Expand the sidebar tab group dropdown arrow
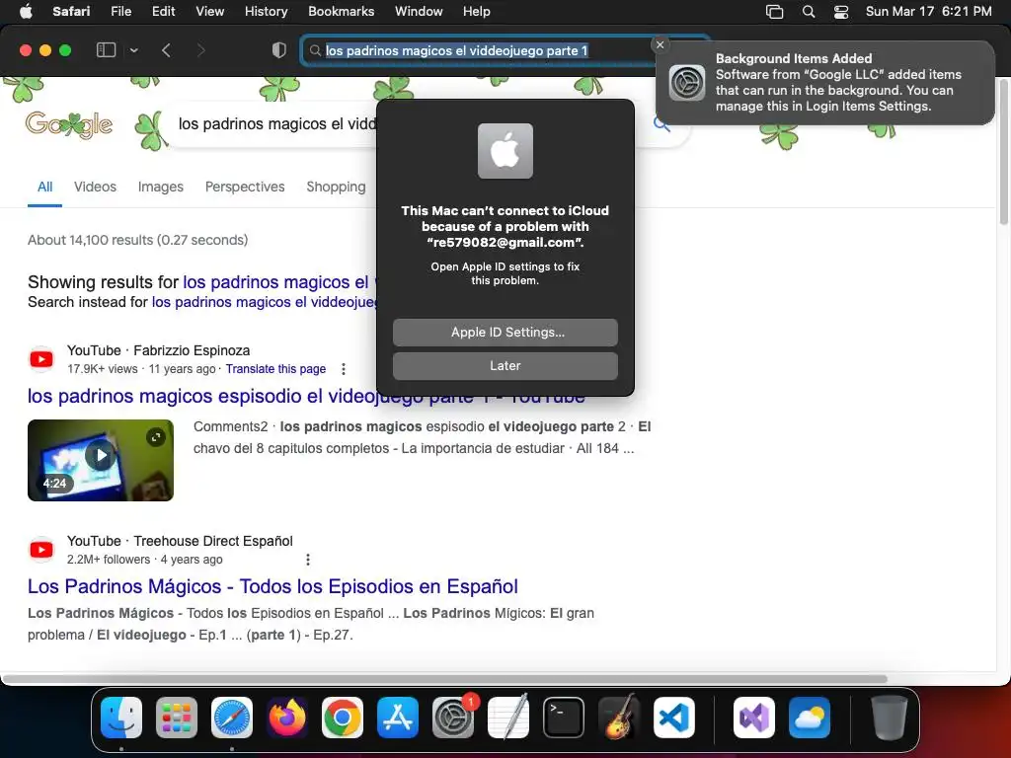The height and width of the screenshot is (758, 1011). coord(134,50)
